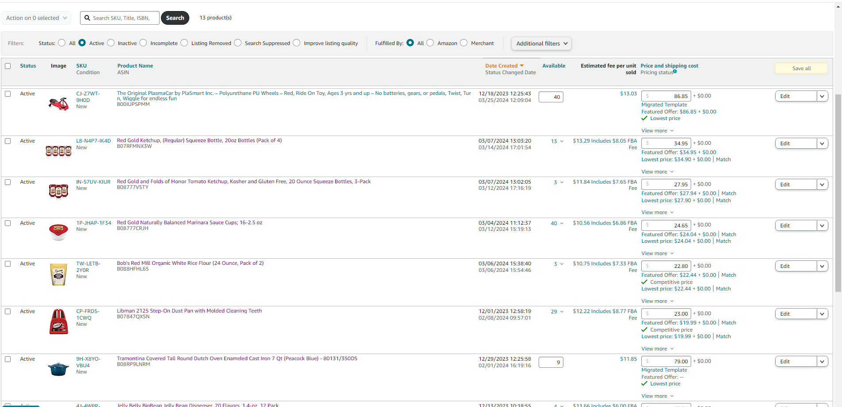Open the Red Gold Ketchup 4-pack product link
The width and height of the screenshot is (842, 407).
click(x=199, y=140)
